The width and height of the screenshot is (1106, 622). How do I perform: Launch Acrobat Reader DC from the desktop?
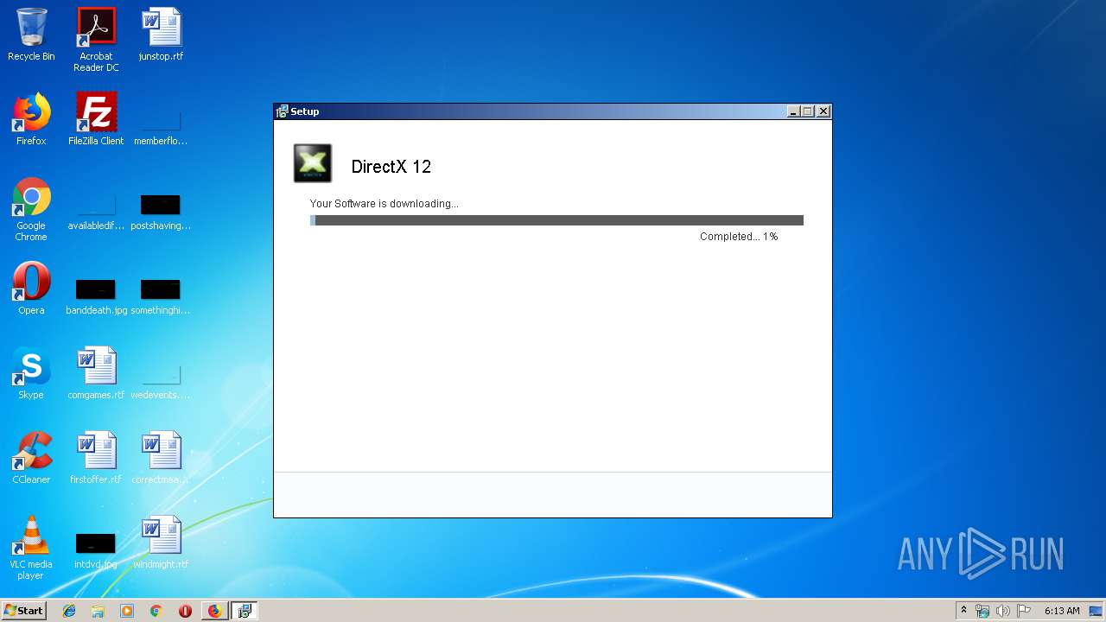click(x=96, y=40)
